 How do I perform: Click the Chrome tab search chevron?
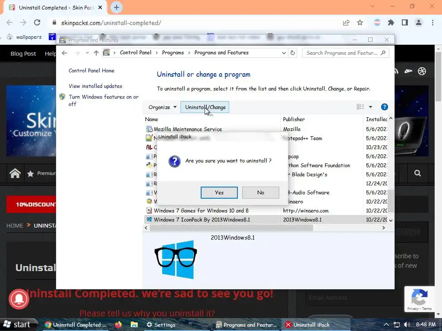pyautogui.click(x=373, y=6)
